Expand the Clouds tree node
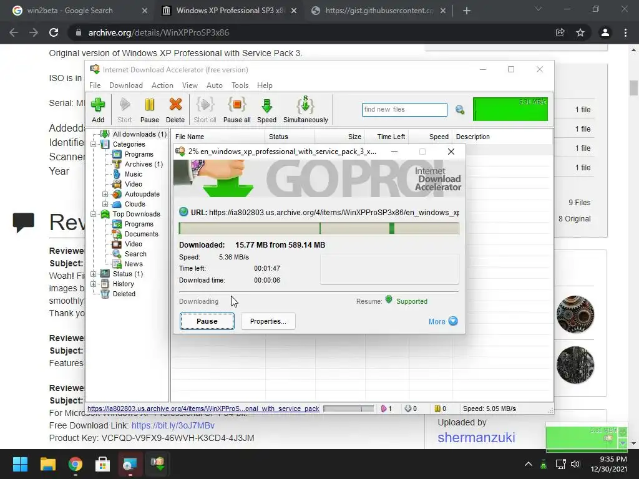Screen dimensions: 639x479 tap(105, 204)
